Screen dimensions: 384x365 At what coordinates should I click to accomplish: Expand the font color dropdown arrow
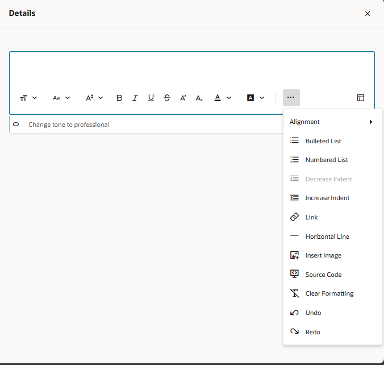tap(229, 98)
